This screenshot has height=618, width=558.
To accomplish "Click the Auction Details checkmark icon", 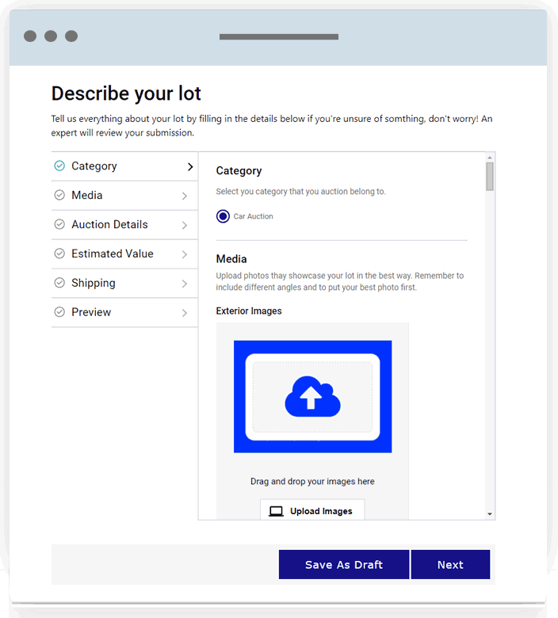I will [59, 224].
